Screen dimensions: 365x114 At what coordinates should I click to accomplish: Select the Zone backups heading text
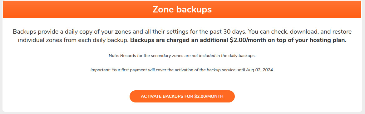pos(182,10)
